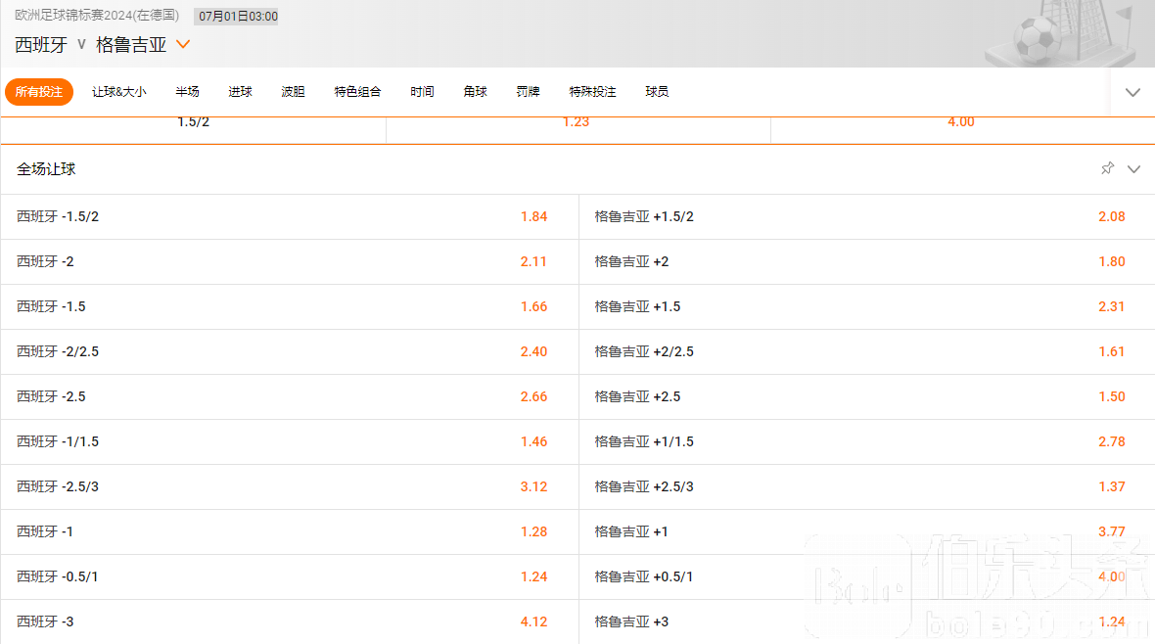The width and height of the screenshot is (1155, 644).
Task: Pin the 全场让球 market section
Action: click(x=1107, y=169)
